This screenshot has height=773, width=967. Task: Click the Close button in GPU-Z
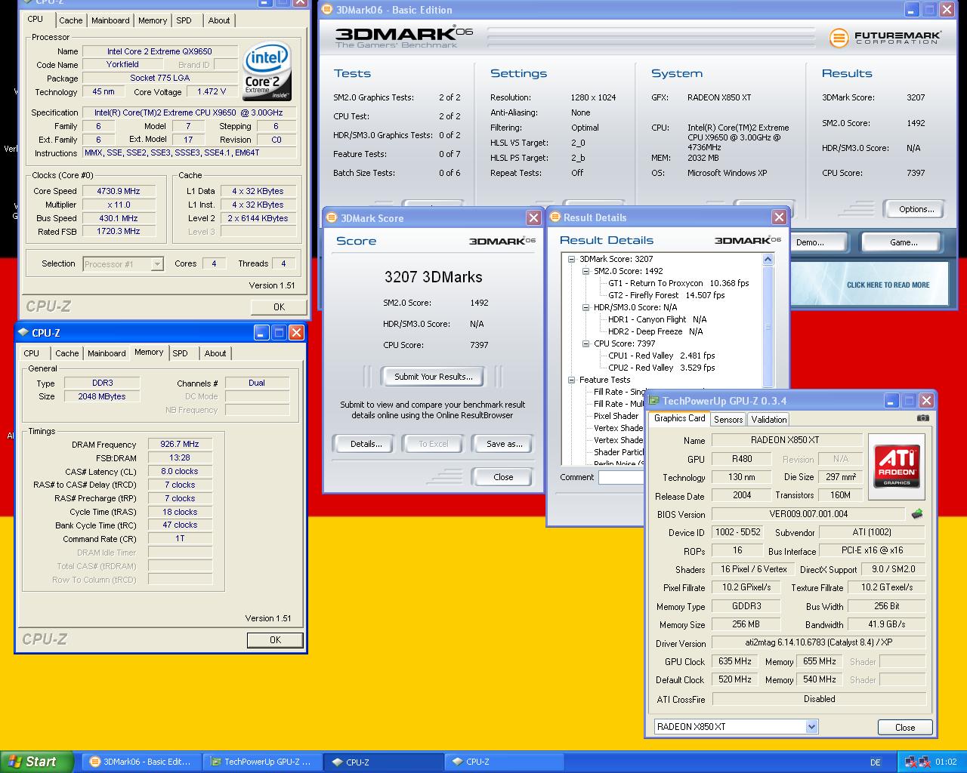click(x=905, y=728)
